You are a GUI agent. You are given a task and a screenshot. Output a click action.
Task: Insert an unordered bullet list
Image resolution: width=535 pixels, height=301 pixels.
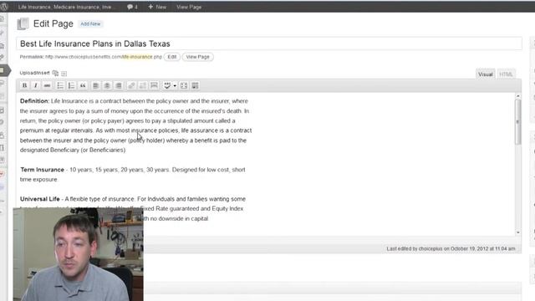tap(60, 85)
